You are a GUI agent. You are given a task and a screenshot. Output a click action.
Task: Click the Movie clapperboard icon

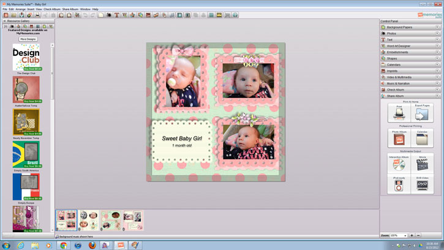[422, 164]
